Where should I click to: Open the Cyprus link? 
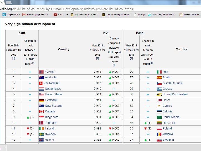167,106
